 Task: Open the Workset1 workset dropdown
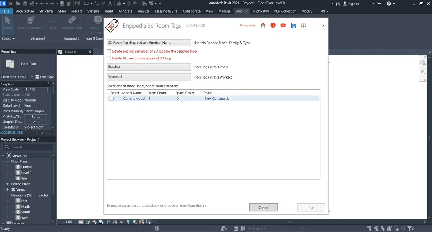coord(149,77)
